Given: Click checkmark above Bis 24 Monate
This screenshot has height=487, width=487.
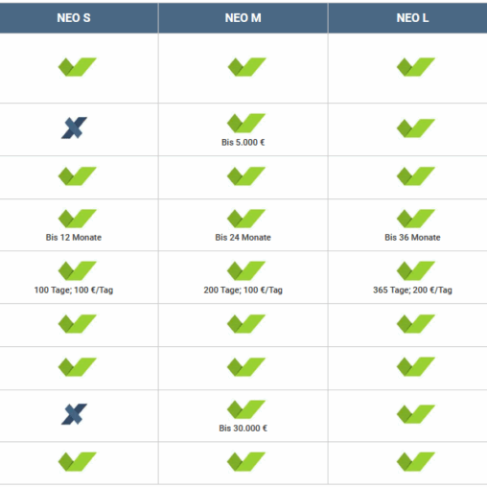Looking at the screenshot, I should point(246,219).
